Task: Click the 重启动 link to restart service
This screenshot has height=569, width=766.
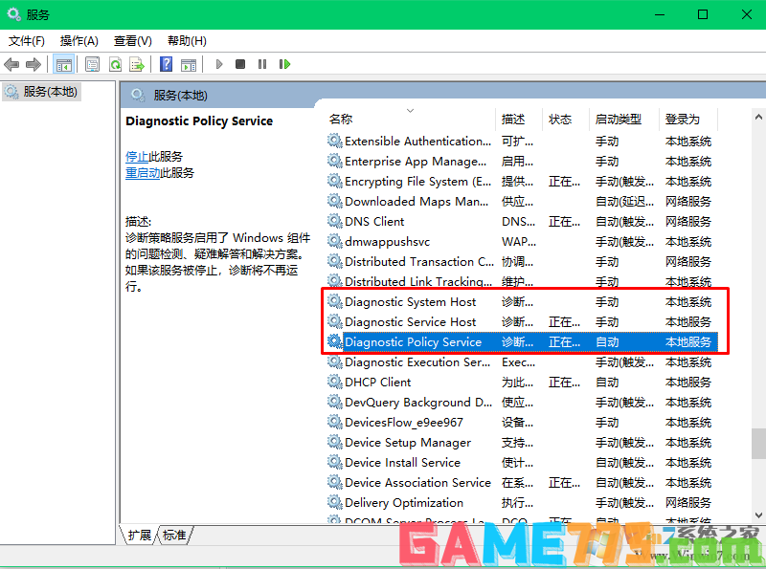Action: click(x=143, y=173)
